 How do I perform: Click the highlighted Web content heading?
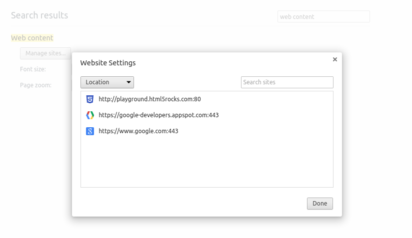tap(32, 38)
